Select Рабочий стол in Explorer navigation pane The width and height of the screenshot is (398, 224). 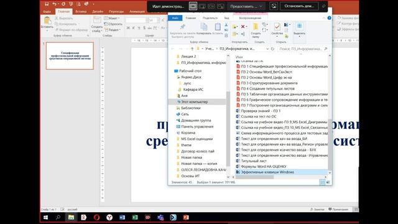pyautogui.click(x=190, y=71)
